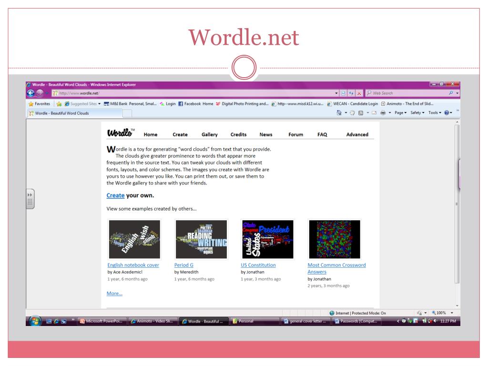Open the Advanced menu item
Screen dimensions: 488x366
357,134
